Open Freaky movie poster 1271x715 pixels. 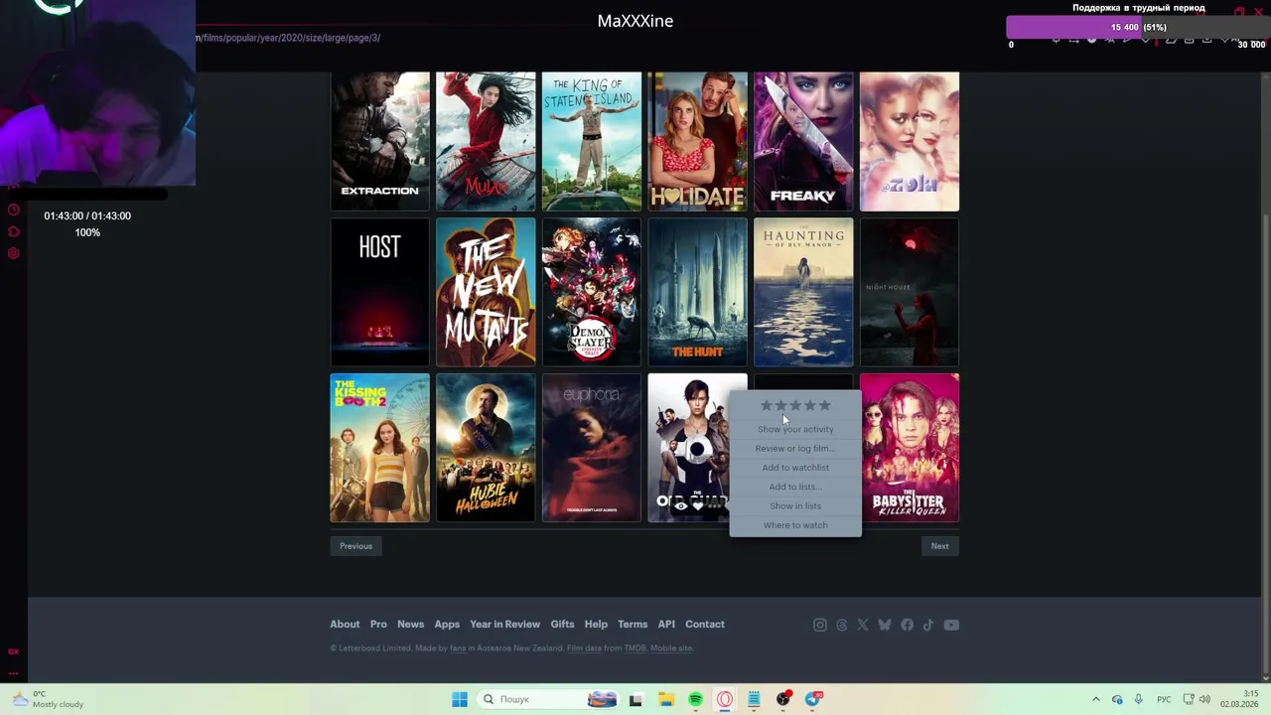coord(803,141)
